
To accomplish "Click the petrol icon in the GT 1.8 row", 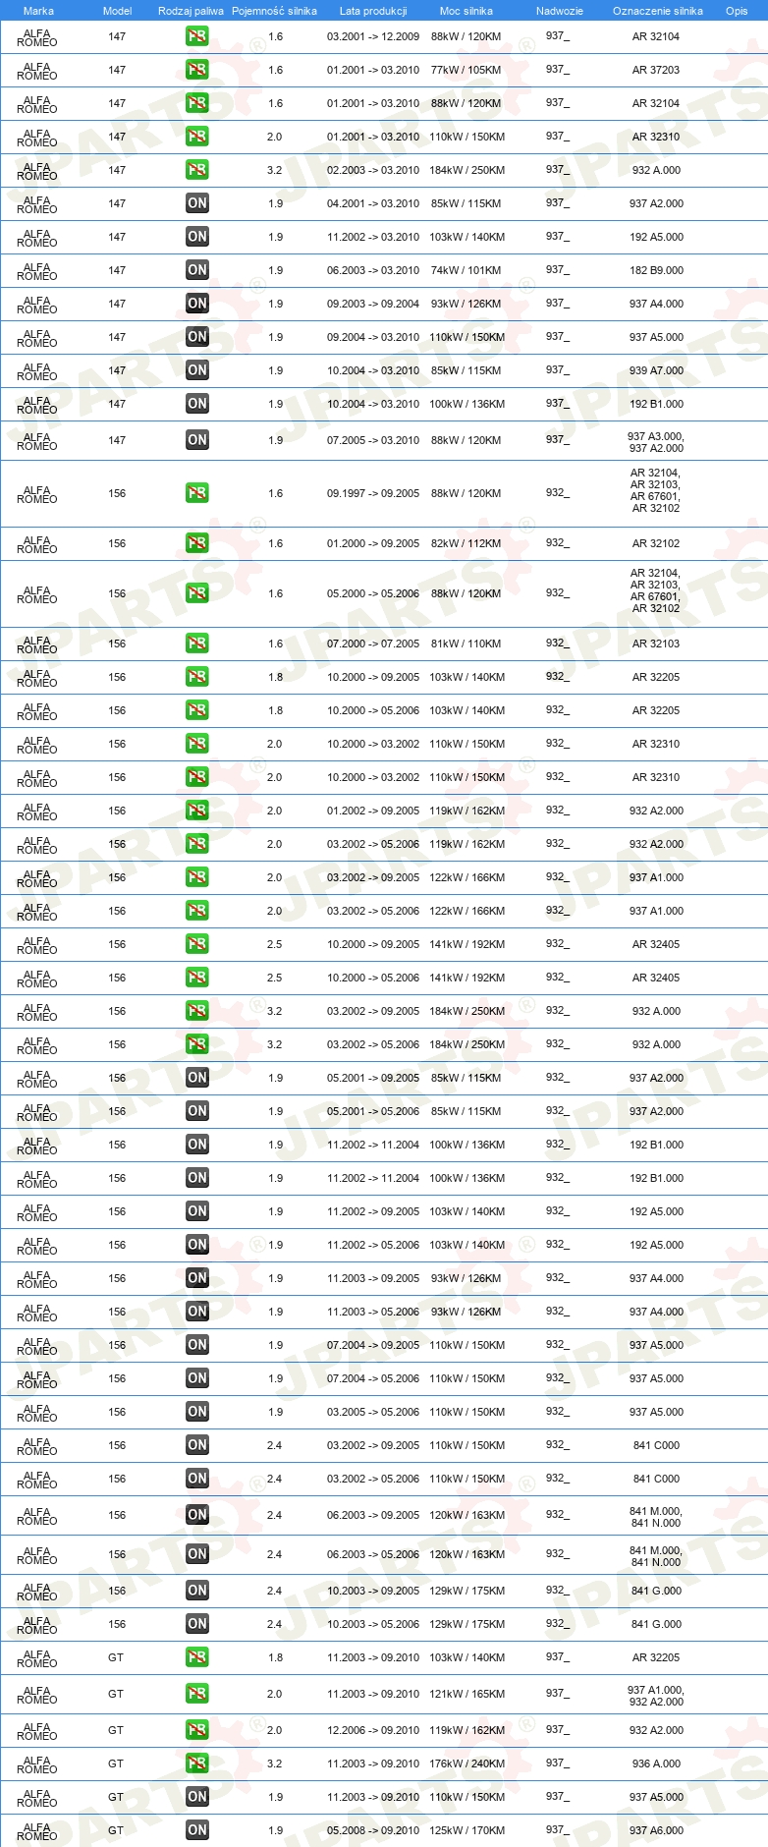I will click(x=197, y=1657).
